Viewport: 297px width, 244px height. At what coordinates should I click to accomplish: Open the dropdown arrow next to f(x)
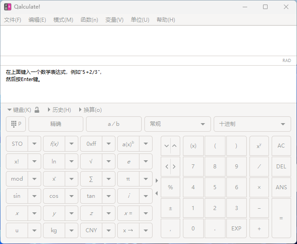(72, 144)
